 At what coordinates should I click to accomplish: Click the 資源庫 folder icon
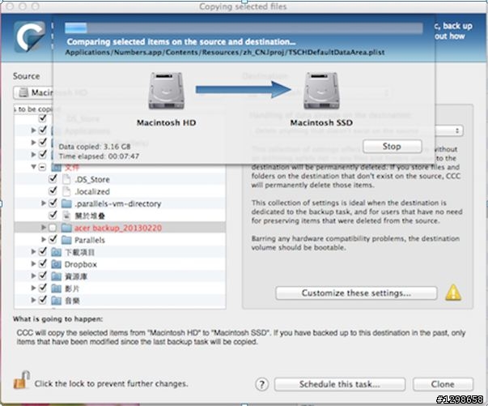[x=57, y=276]
